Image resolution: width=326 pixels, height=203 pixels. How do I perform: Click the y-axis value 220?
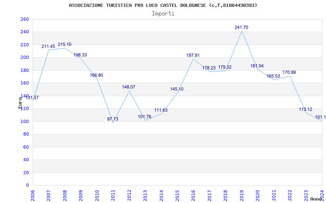(25, 45)
